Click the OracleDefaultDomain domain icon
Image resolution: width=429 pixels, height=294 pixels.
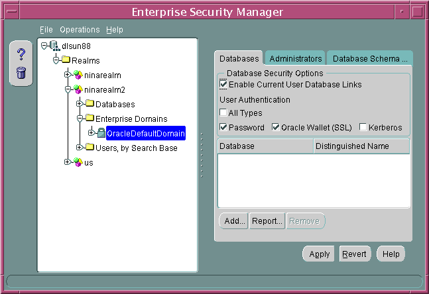point(101,134)
